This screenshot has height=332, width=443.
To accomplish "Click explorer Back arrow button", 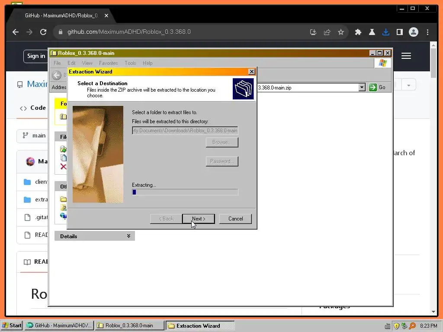I will [x=57, y=75].
